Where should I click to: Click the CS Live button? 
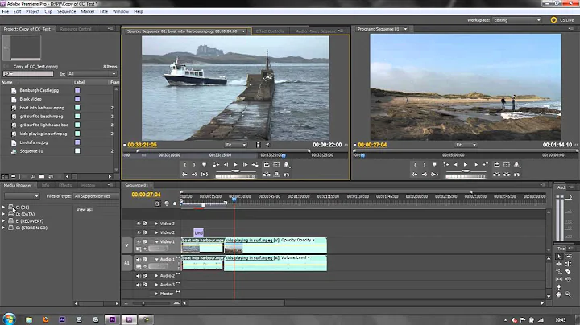point(562,20)
